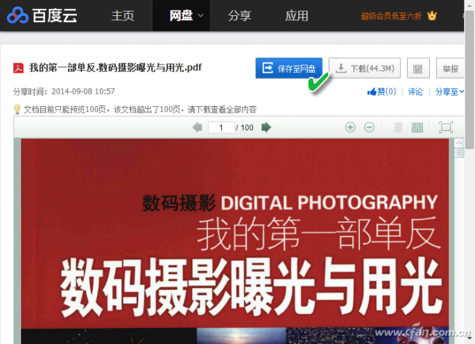This screenshot has width=475, height=344.
Task: Switch to two-page view
Action: tap(417, 128)
